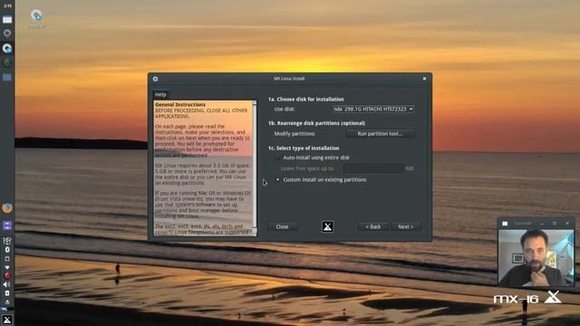Click the Next button
Viewport: 580px width, 326px height.
pos(406,226)
